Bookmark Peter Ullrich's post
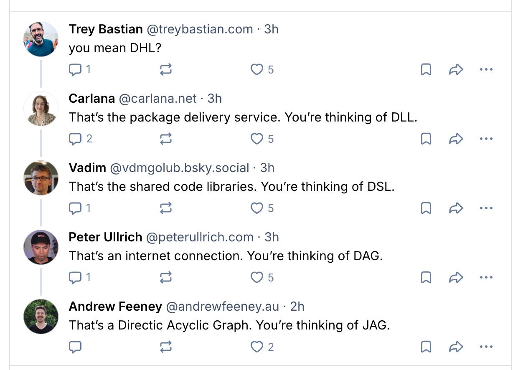This screenshot has width=523, height=370. [426, 277]
